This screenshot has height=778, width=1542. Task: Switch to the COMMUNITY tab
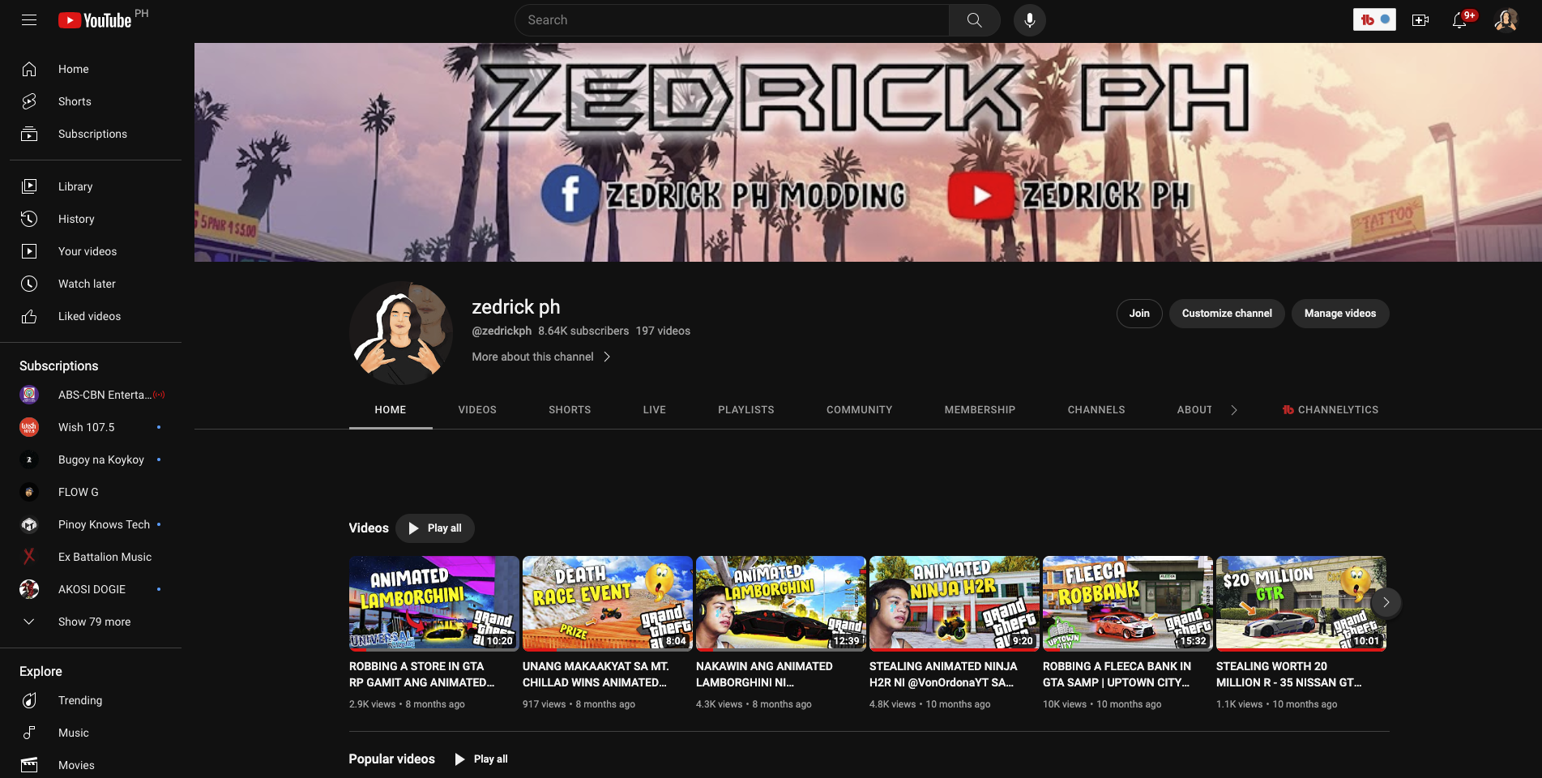[x=860, y=410]
